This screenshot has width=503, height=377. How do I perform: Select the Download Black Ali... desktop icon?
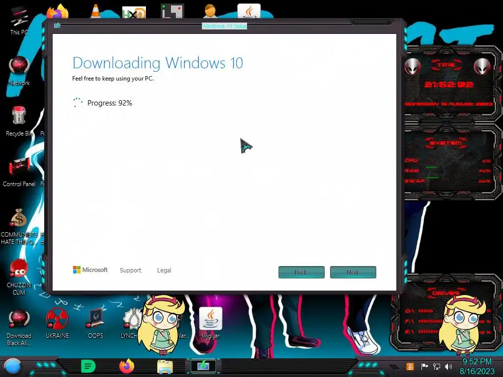coord(19,327)
